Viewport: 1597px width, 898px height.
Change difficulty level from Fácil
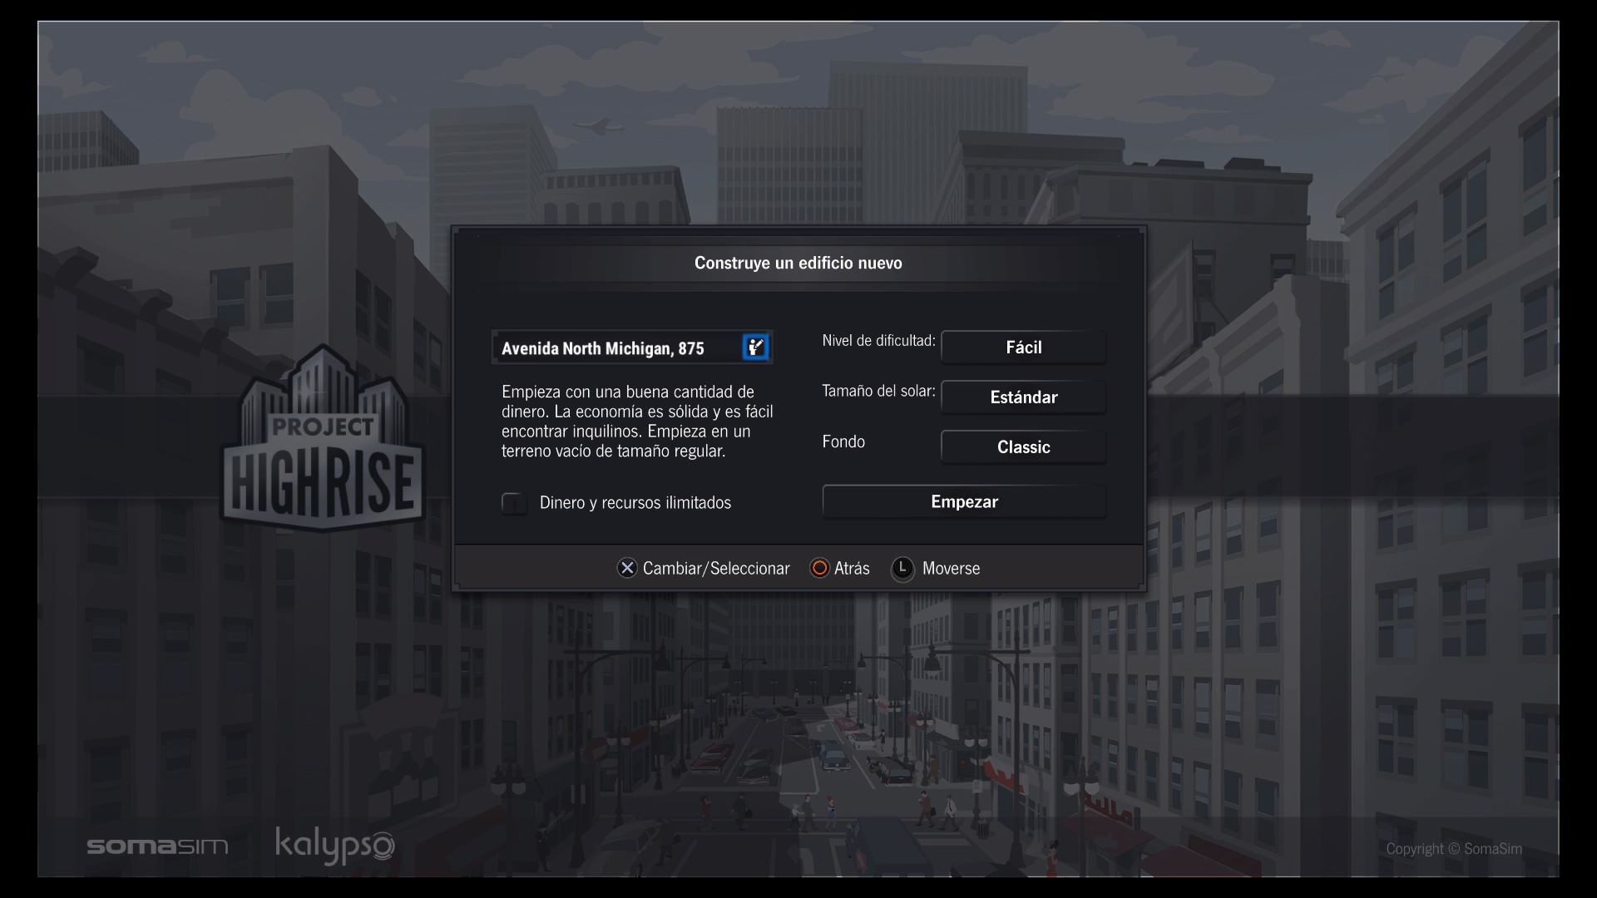(1023, 348)
